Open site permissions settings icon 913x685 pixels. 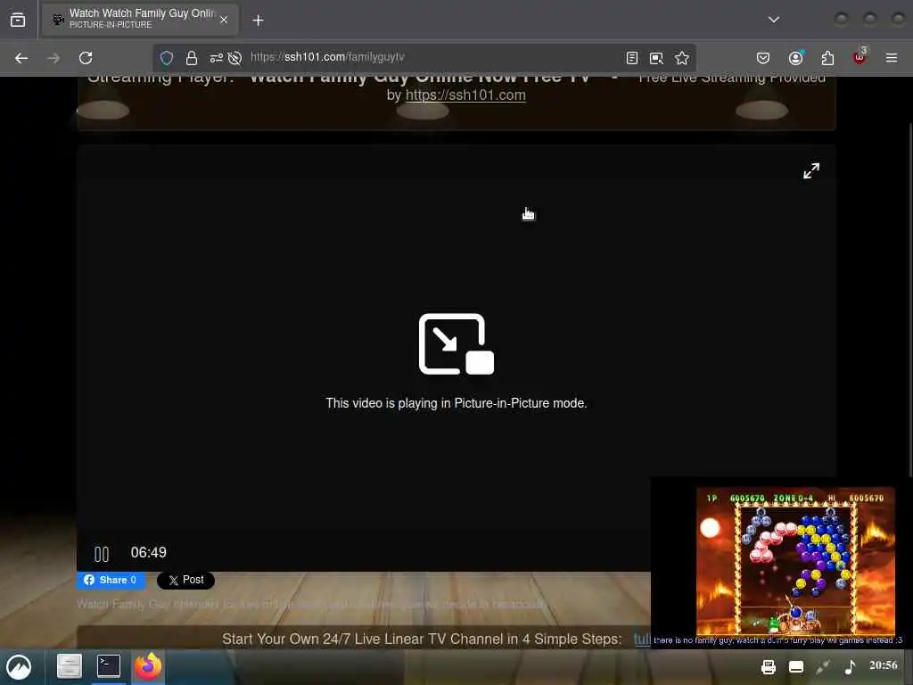(216, 58)
